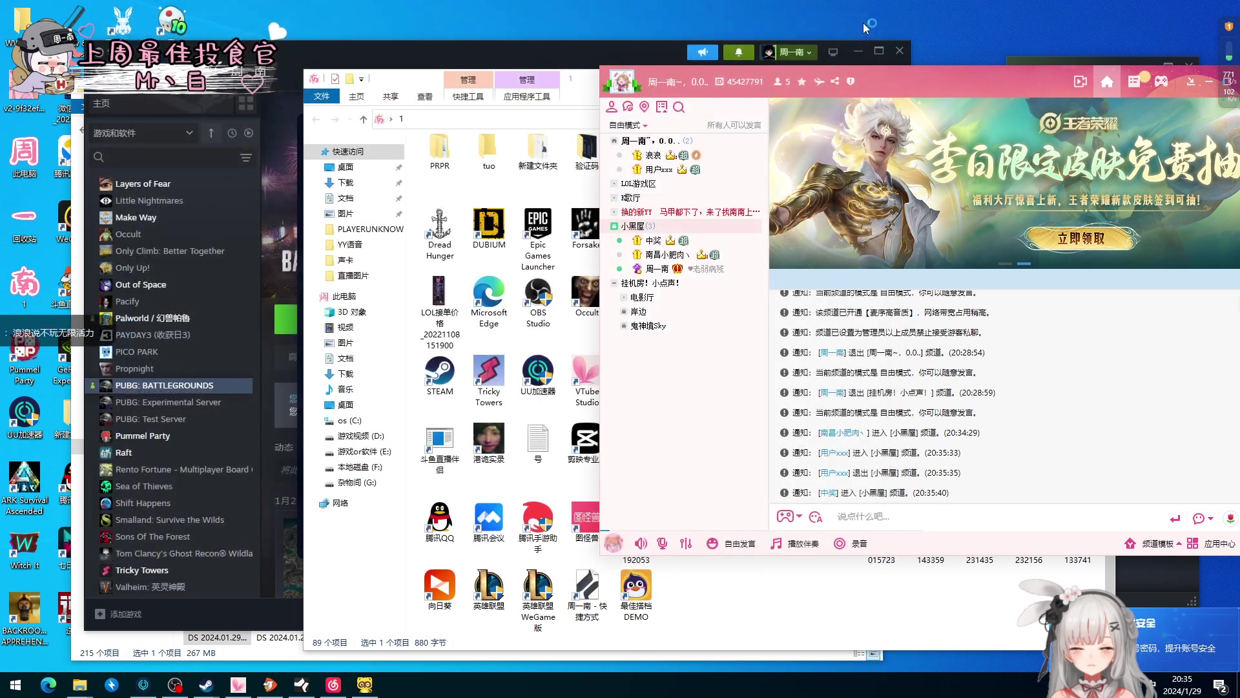Viewport: 1240px width, 698px height.
Task: Open 应用中心 in YY bottom bar
Action: coord(1211,544)
